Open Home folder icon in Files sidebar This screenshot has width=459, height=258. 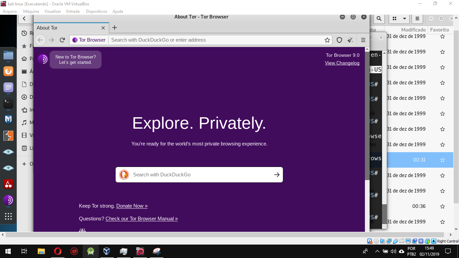pos(24,59)
